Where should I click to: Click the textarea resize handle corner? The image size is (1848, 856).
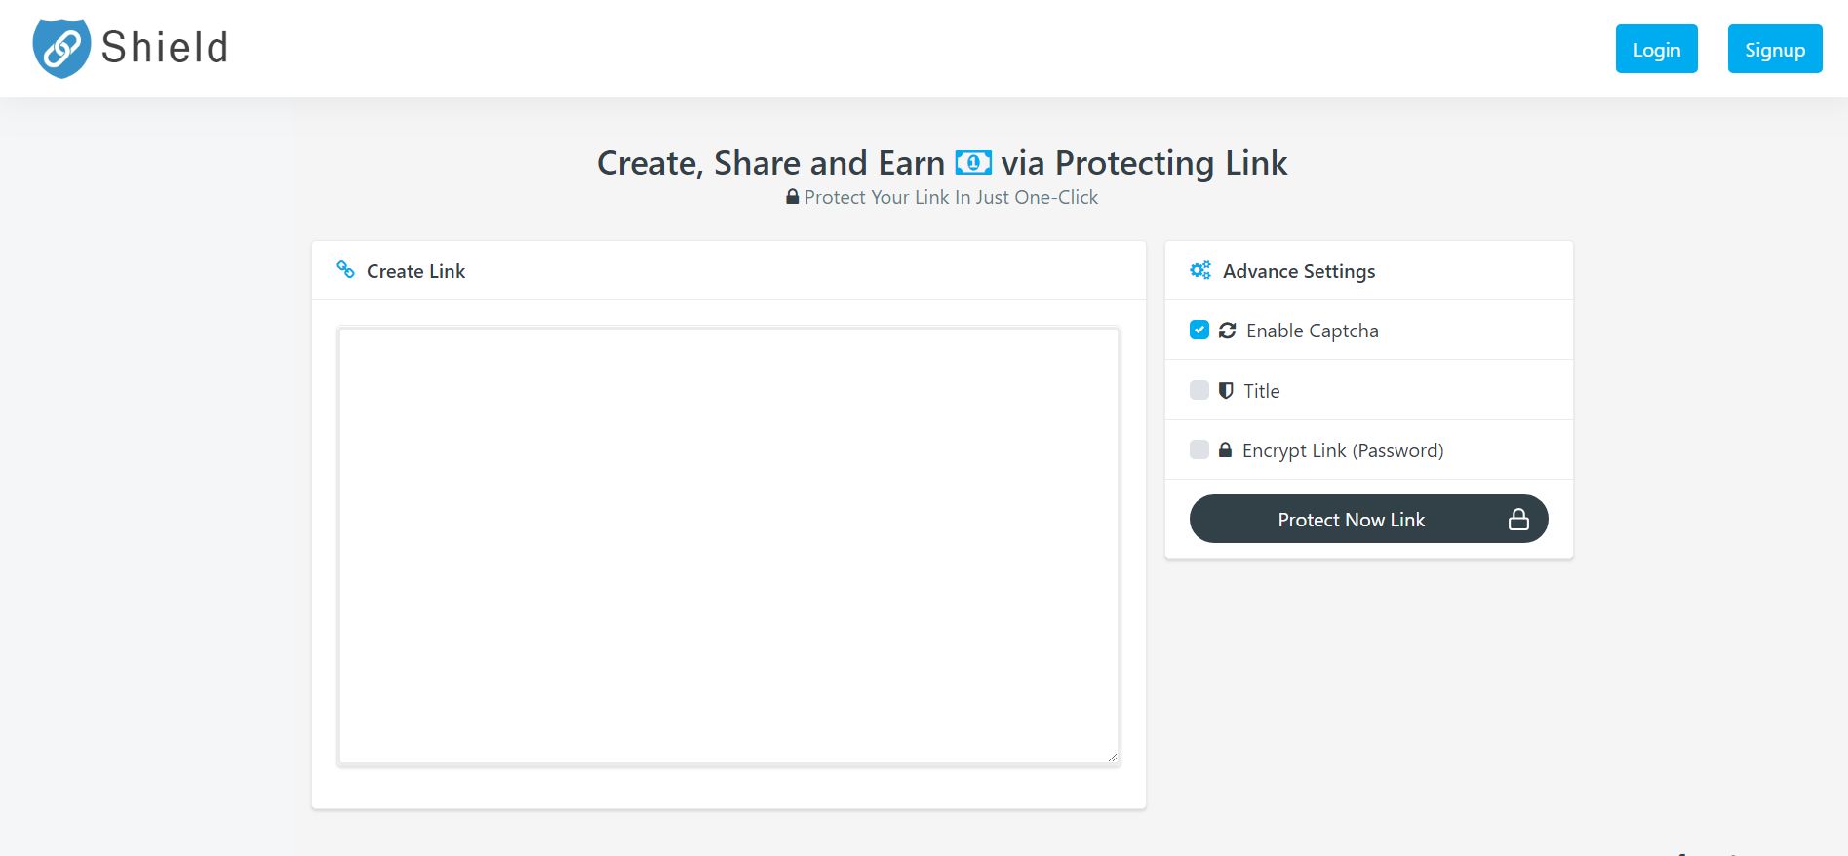coord(1112,757)
